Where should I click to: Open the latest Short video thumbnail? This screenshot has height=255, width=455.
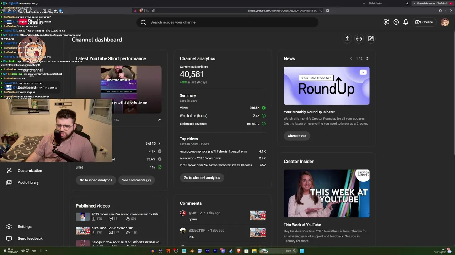119,89
